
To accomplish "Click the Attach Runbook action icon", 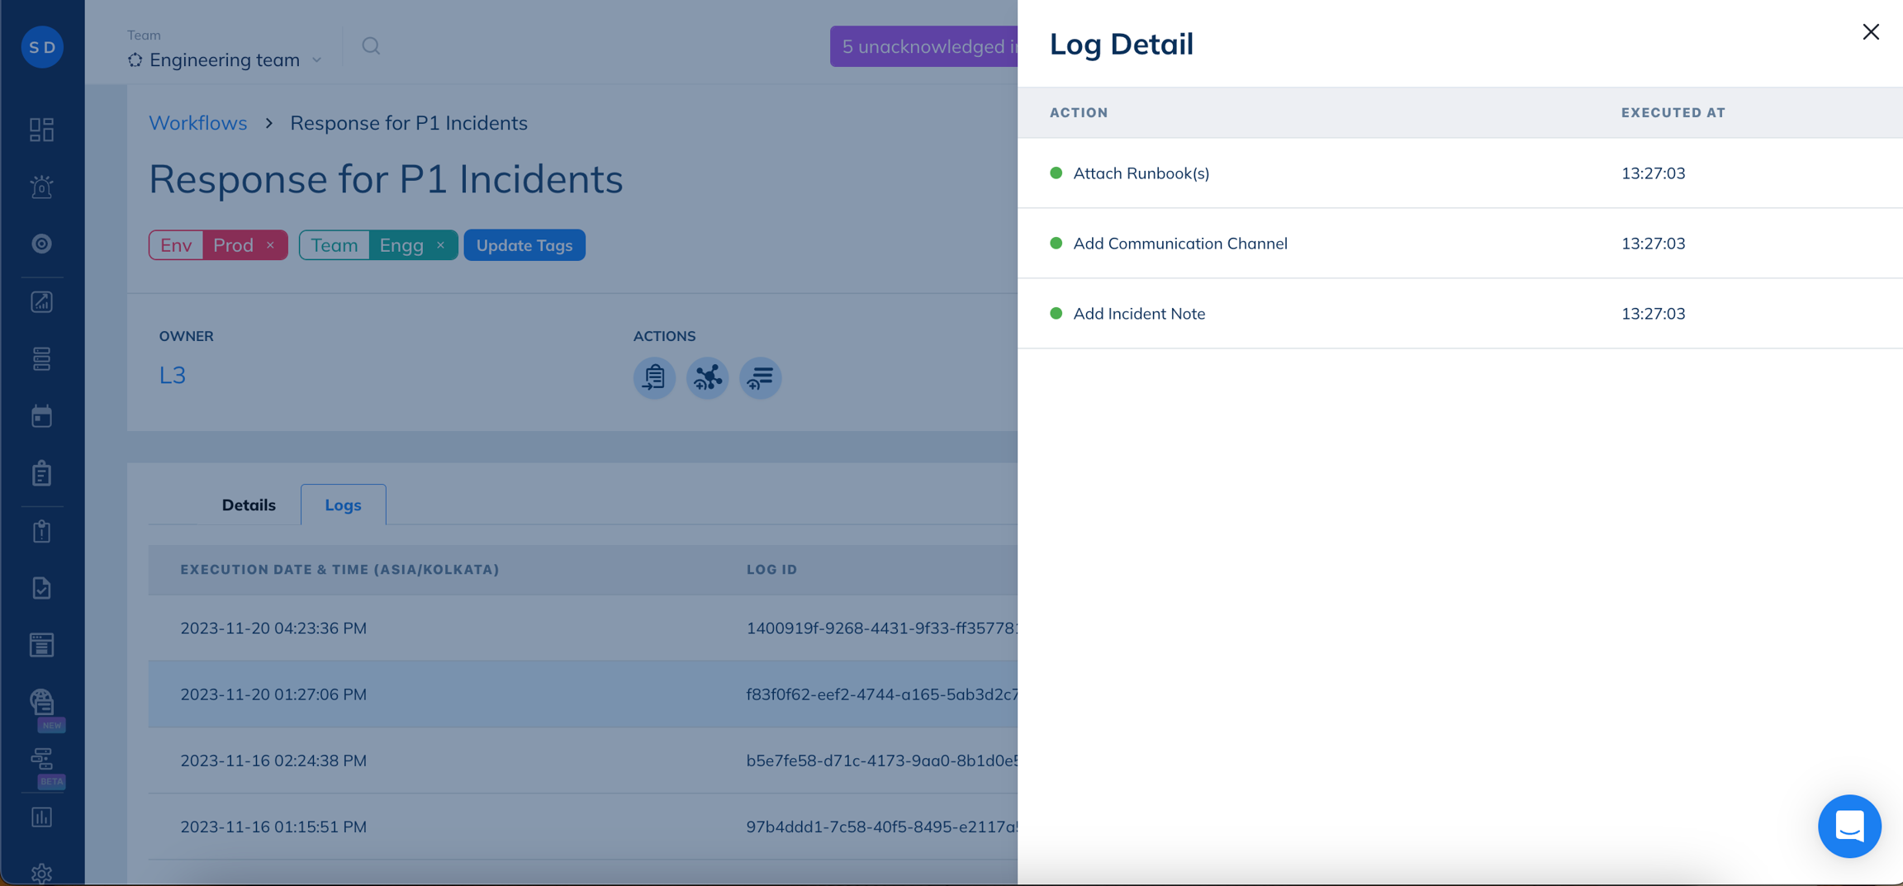I will [x=654, y=377].
